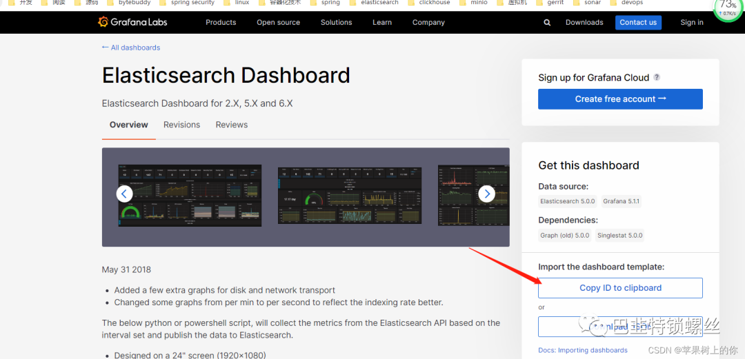Open the bytebuddy bookmark folder
The height and width of the screenshot is (359, 745).
(130, 2)
